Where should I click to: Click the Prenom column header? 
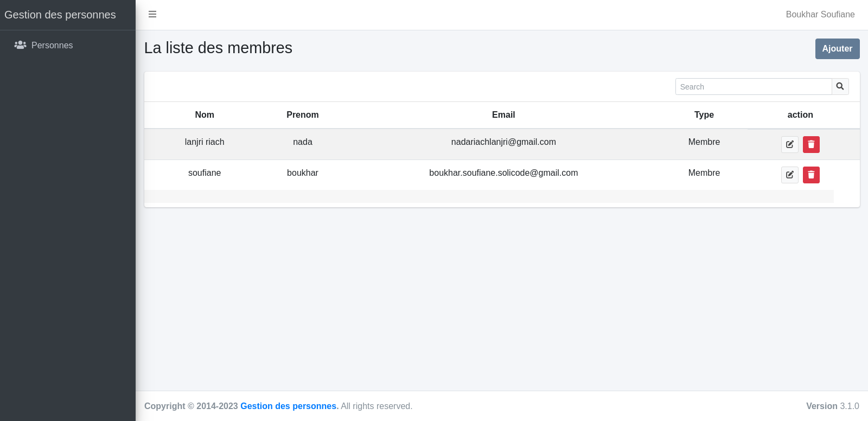[x=302, y=115]
